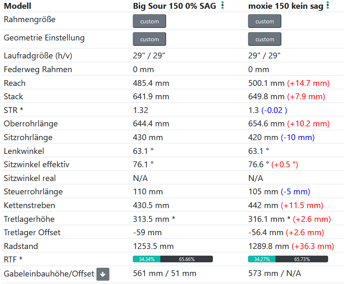Open the three-dot menu beside Big Sour 150
This screenshot has width=344, height=284.
223,5
